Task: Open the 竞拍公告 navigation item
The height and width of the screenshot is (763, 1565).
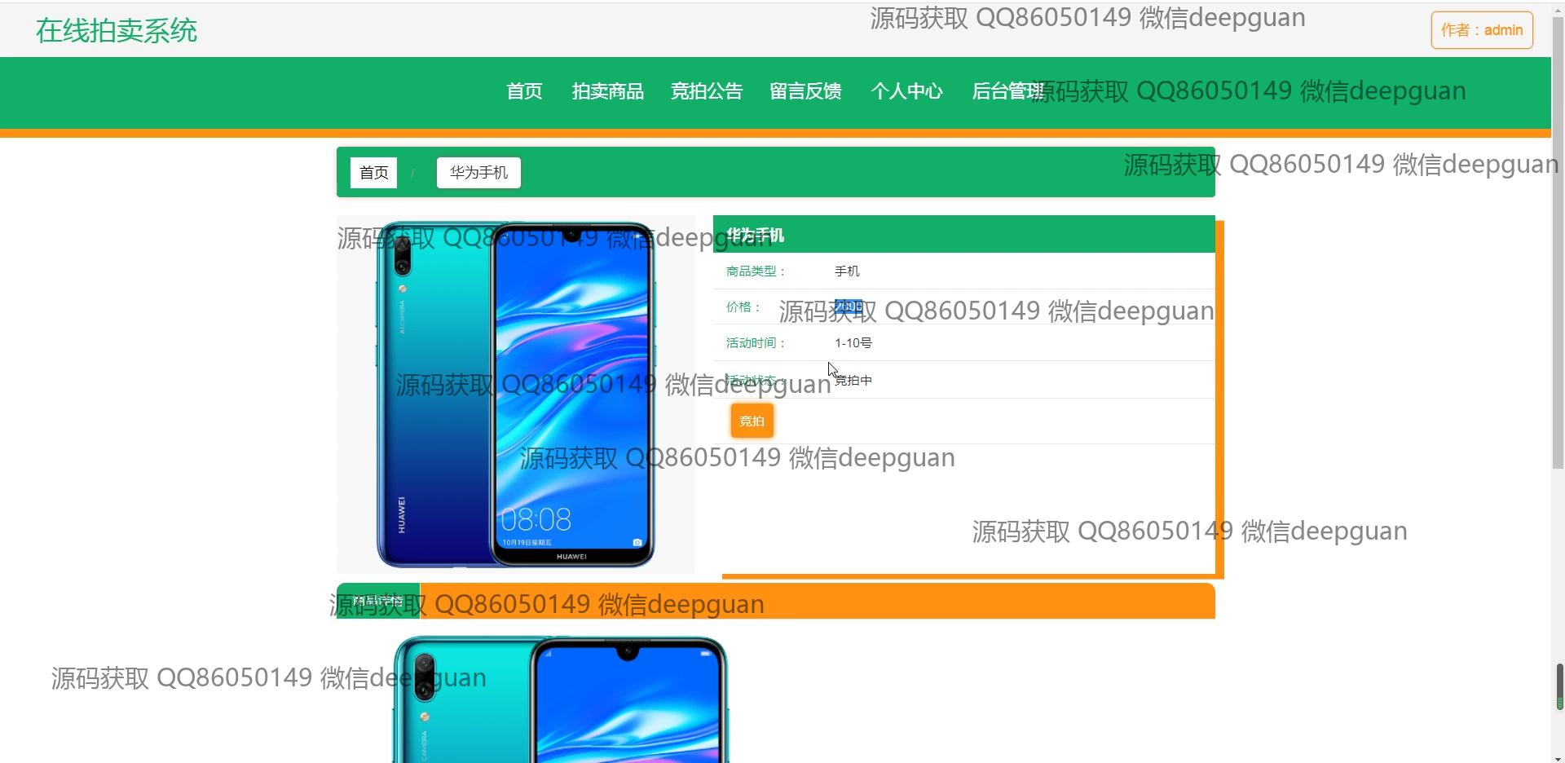Action: (707, 91)
